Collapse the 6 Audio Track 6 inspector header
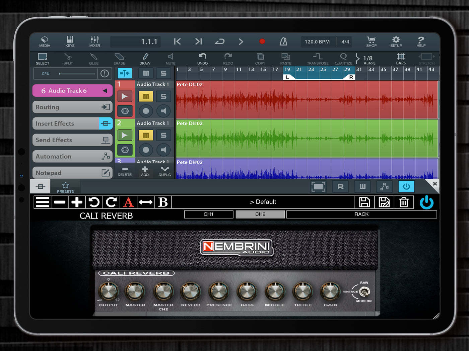 coord(72,91)
